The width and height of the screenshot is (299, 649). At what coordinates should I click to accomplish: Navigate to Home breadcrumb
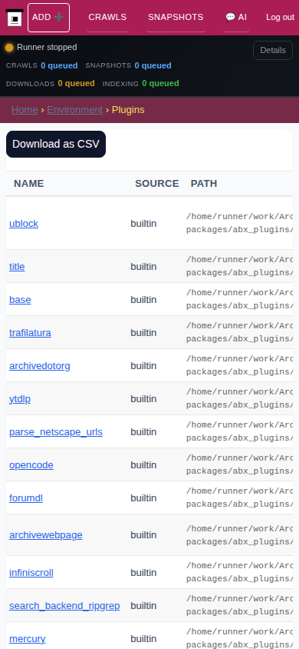pos(25,110)
